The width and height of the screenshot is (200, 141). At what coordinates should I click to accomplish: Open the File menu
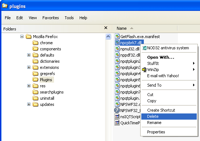click(x=8, y=18)
